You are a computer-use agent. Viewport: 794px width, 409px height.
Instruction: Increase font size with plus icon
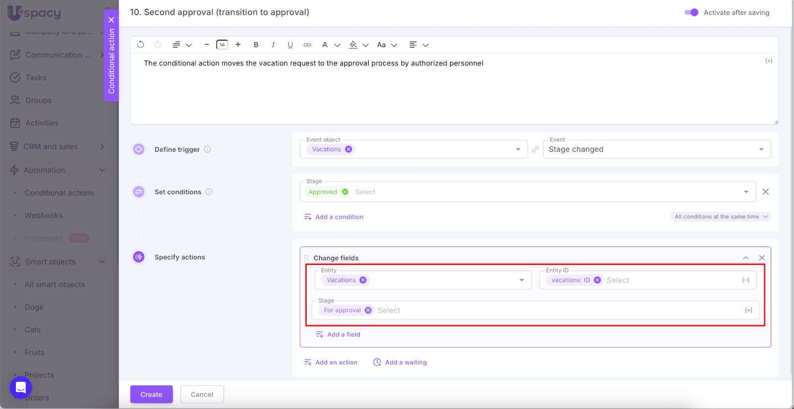click(238, 45)
